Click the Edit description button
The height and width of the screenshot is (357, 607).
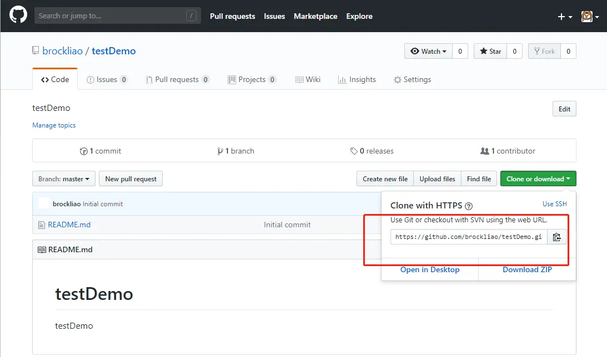[x=564, y=109]
